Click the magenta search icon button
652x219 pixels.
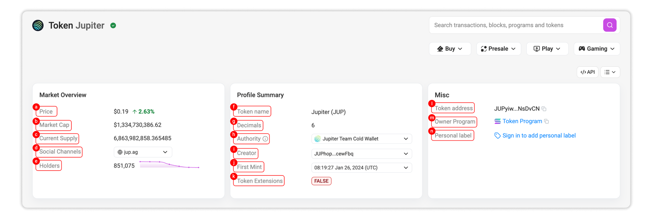[x=609, y=25]
